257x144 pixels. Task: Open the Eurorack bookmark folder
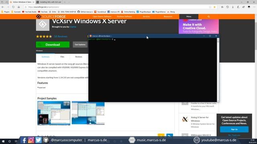(x=16, y=12)
